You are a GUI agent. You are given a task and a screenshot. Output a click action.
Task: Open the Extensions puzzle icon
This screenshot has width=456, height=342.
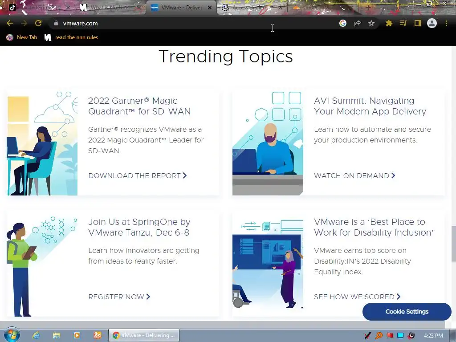(x=389, y=23)
